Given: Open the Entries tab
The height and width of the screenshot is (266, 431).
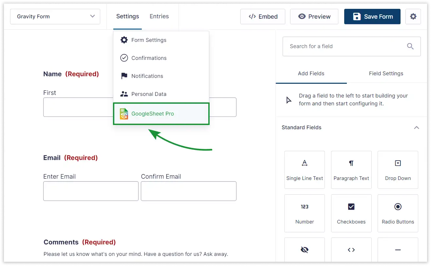Looking at the screenshot, I should tap(159, 16).
